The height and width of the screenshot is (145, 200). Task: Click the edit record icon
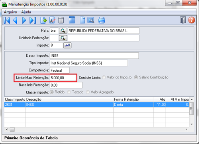(x=52, y=20)
